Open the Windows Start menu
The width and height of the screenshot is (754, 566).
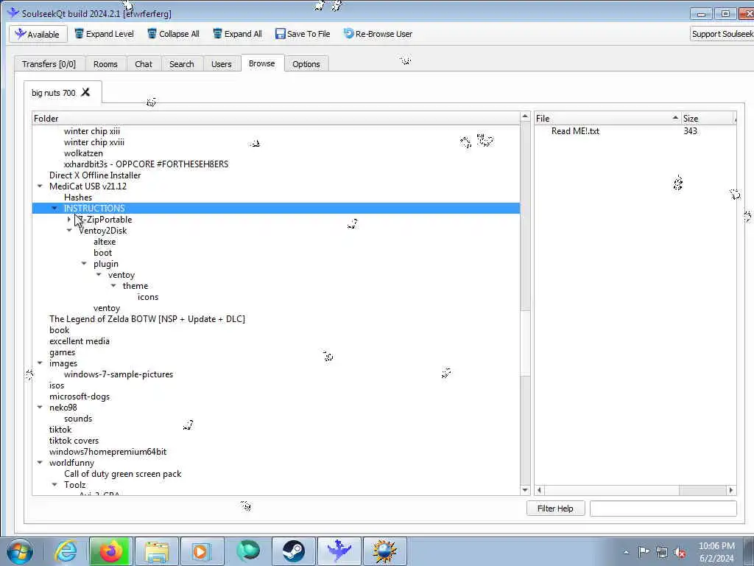click(19, 551)
